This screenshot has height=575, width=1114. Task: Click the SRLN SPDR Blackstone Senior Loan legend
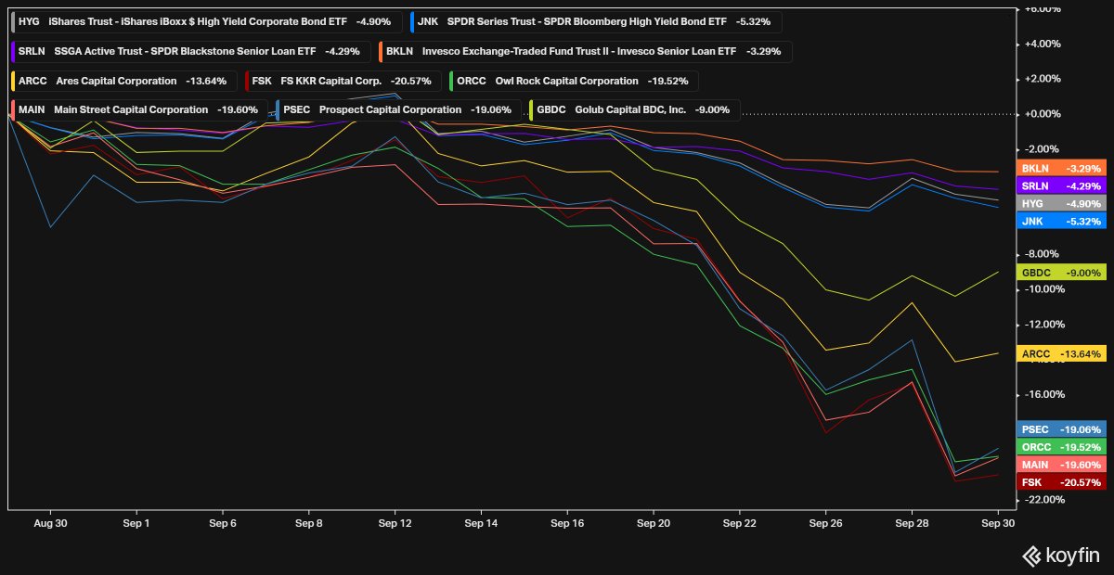(x=190, y=51)
